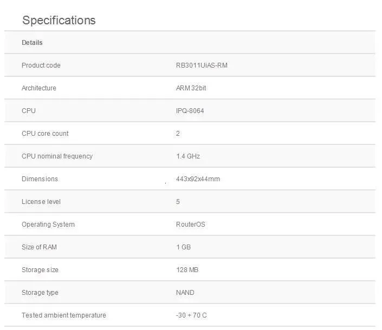Click the Size of RAM label

coord(39,247)
